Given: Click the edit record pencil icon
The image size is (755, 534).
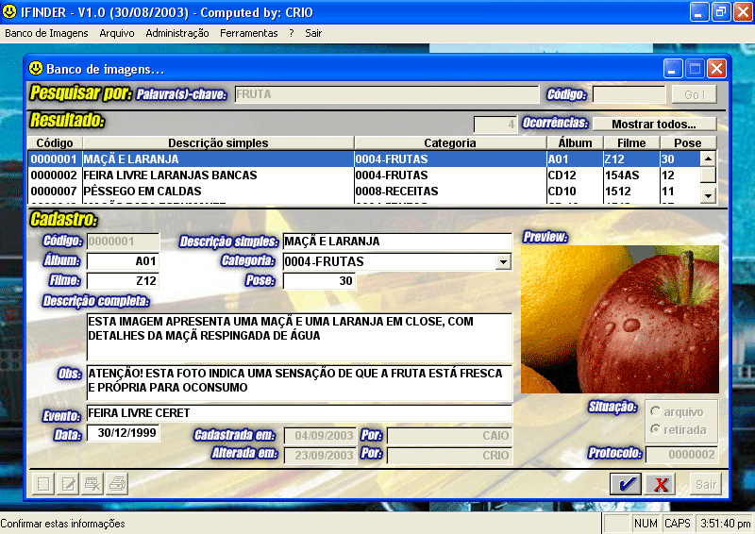Looking at the screenshot, I should tap(68, 485).
